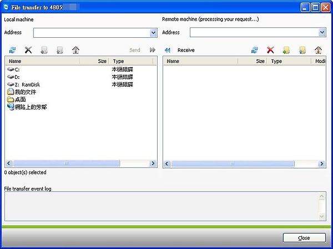Select the C: drive in local list

tap(17, 69)
